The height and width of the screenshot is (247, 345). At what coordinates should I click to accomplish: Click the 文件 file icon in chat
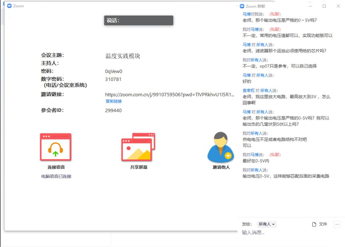point(314,224)
